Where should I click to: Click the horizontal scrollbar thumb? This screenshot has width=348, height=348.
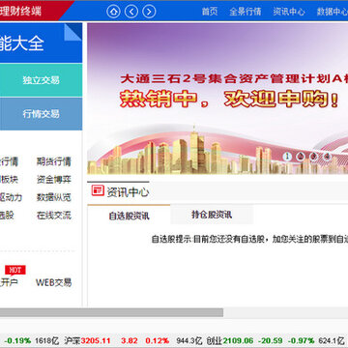pos(111,312)
